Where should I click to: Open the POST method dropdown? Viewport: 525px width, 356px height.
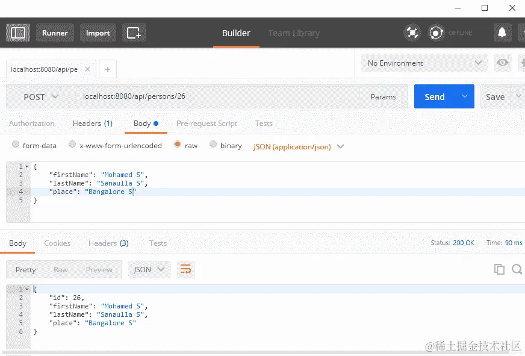point(41,97)
